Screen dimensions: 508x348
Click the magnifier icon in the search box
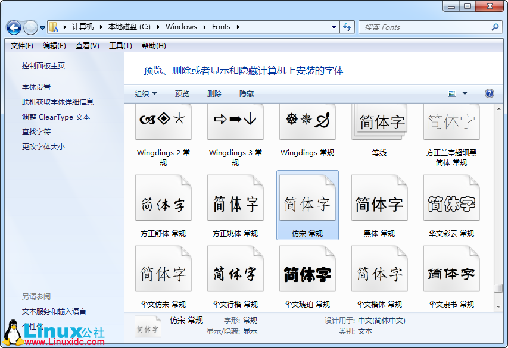click(x=494, y=27)
